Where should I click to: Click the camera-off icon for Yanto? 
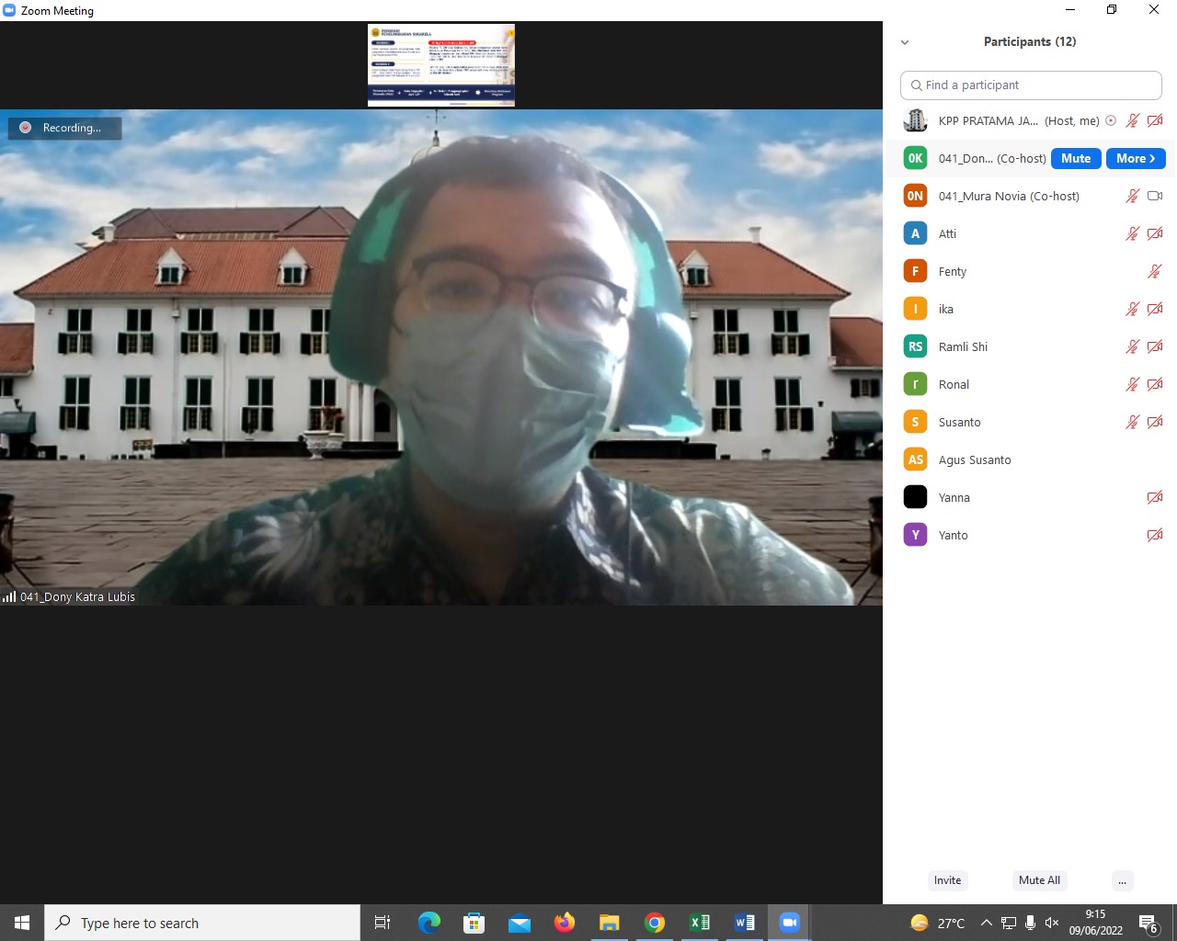[1155, 535]
